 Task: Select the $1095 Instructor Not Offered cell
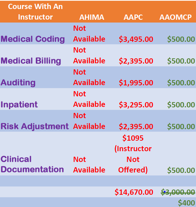click(x=133, y=154)
